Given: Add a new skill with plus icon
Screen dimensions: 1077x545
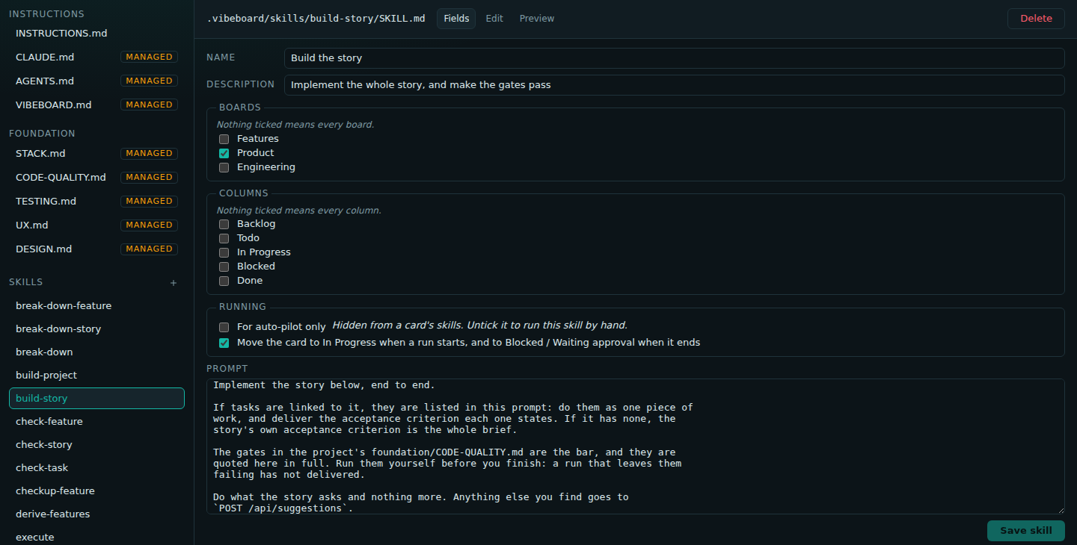Looking at the screenshot, I should [174, 283].
